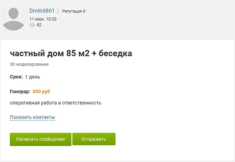The width and height of the screenshot is (235, 162).
Task: Click the Репутация 0 label
Action: 74,11
